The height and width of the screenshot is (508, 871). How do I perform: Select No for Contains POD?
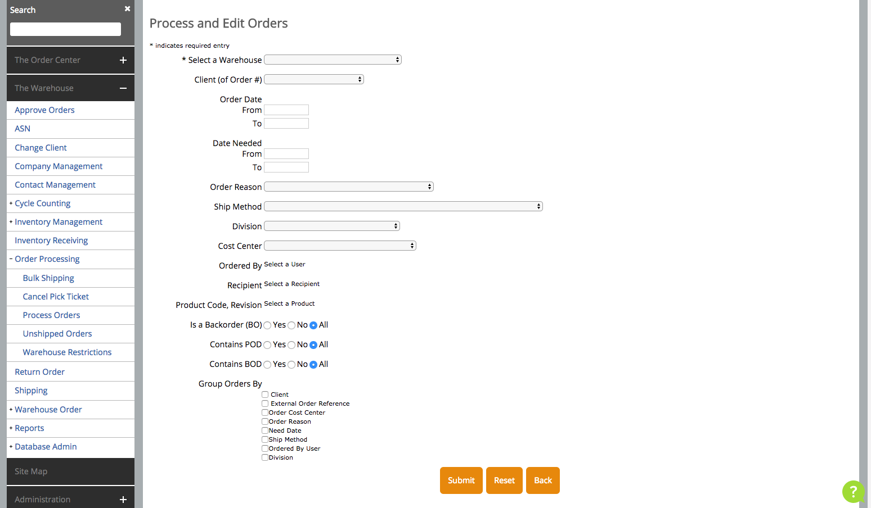[x=291, y=345]
